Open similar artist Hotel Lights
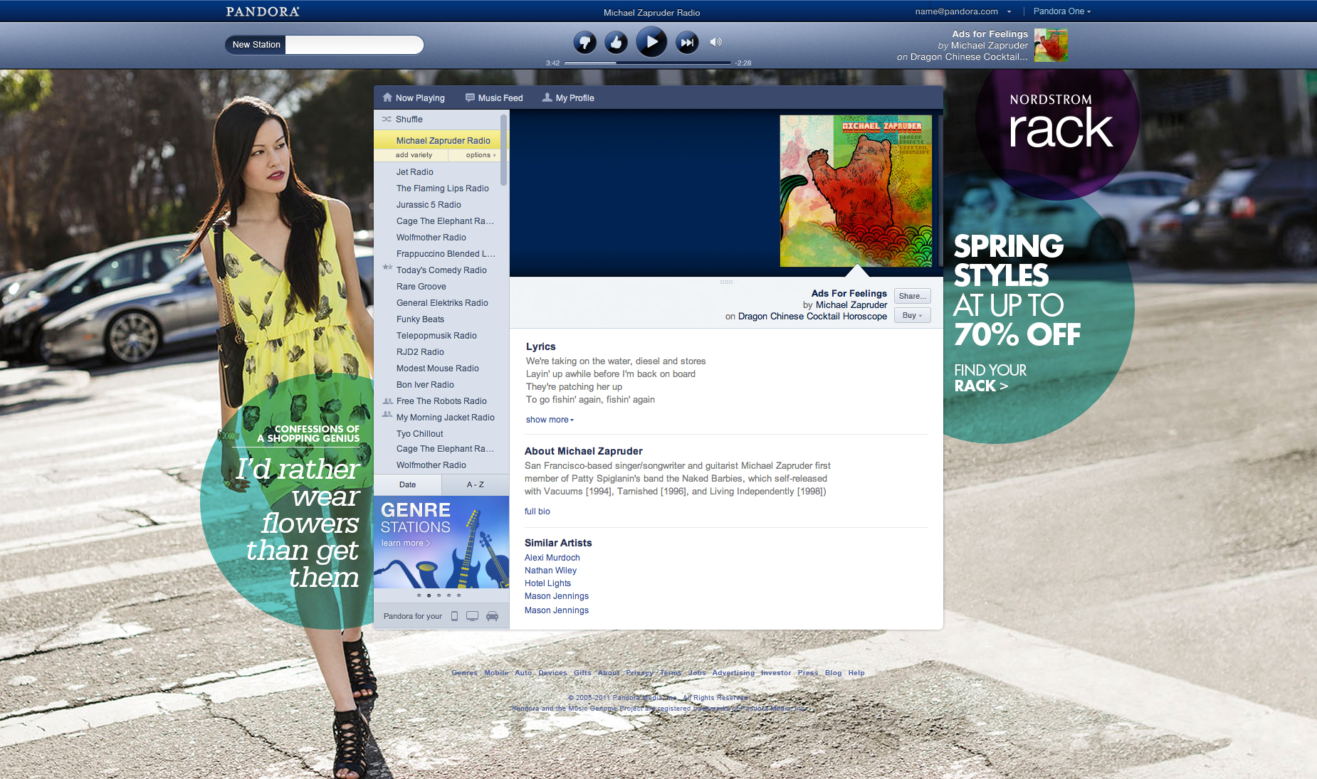1317x779 pixels. point(547,583)
